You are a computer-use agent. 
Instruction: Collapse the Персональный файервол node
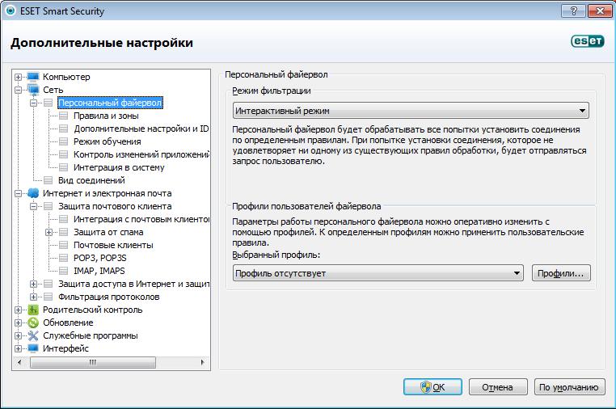pyautogui.click(x=34, y=103)
